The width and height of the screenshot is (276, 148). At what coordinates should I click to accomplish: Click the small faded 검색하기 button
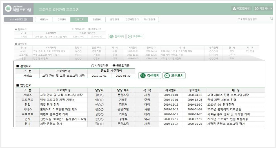117,37
